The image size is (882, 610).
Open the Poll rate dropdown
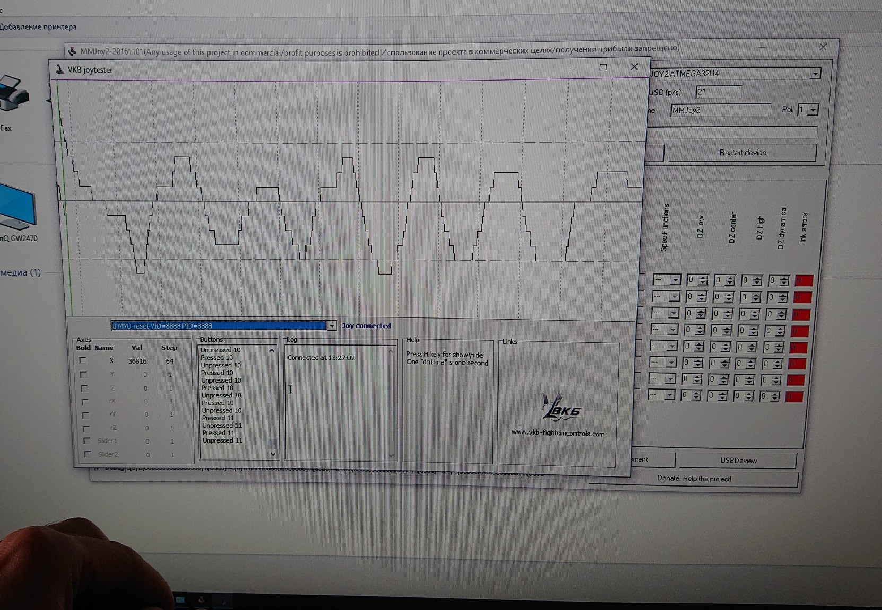point(813,110)
